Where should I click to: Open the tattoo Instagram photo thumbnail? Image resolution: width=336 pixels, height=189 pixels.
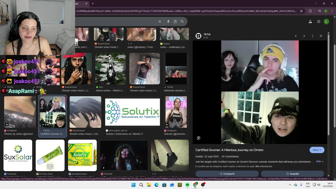coord(20,112)
